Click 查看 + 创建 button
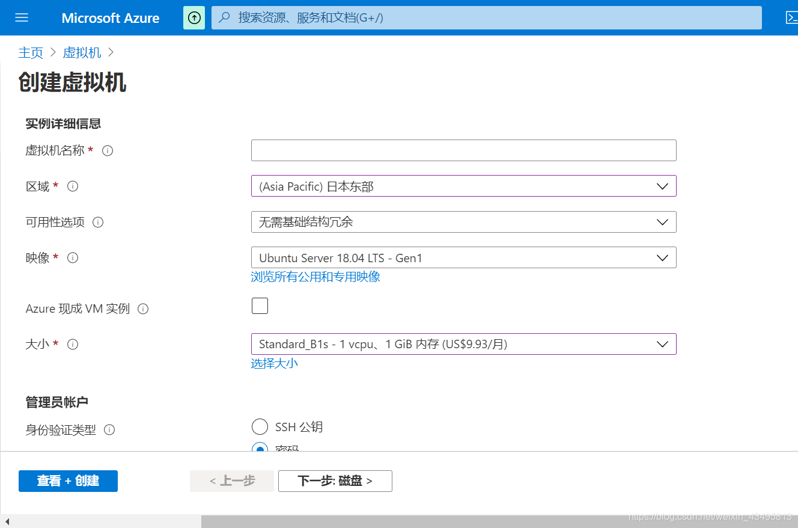This screenshot has height=528, width=798. pyautogui.click(x=68, y=481)
